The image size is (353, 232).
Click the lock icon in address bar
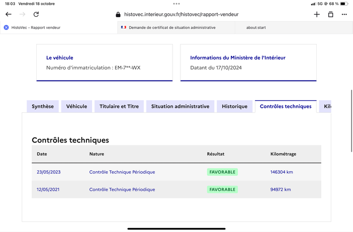[x=118, y=15]
